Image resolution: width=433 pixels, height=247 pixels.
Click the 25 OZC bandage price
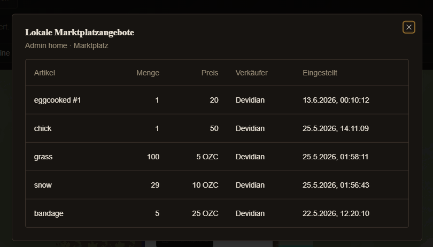coord(205,213)
